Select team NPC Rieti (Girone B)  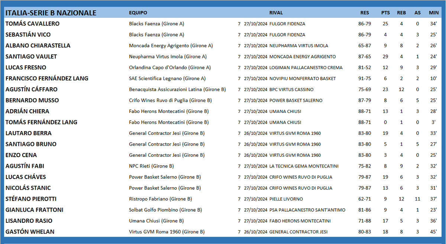pos(151,166)
